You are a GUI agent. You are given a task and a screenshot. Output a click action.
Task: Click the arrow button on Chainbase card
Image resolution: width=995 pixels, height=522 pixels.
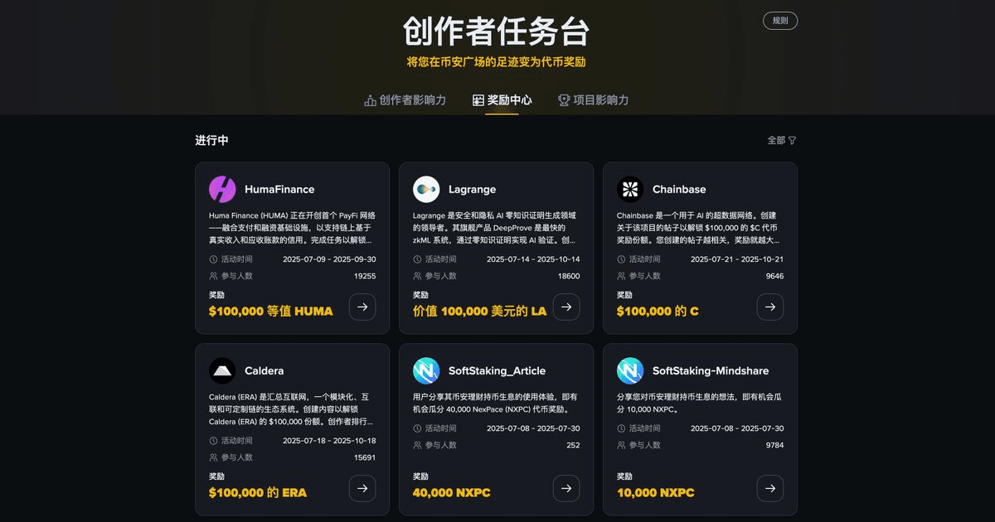click(770, 307)
